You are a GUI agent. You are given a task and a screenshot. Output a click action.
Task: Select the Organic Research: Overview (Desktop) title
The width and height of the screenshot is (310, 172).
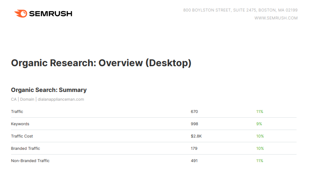pos(101,63)
